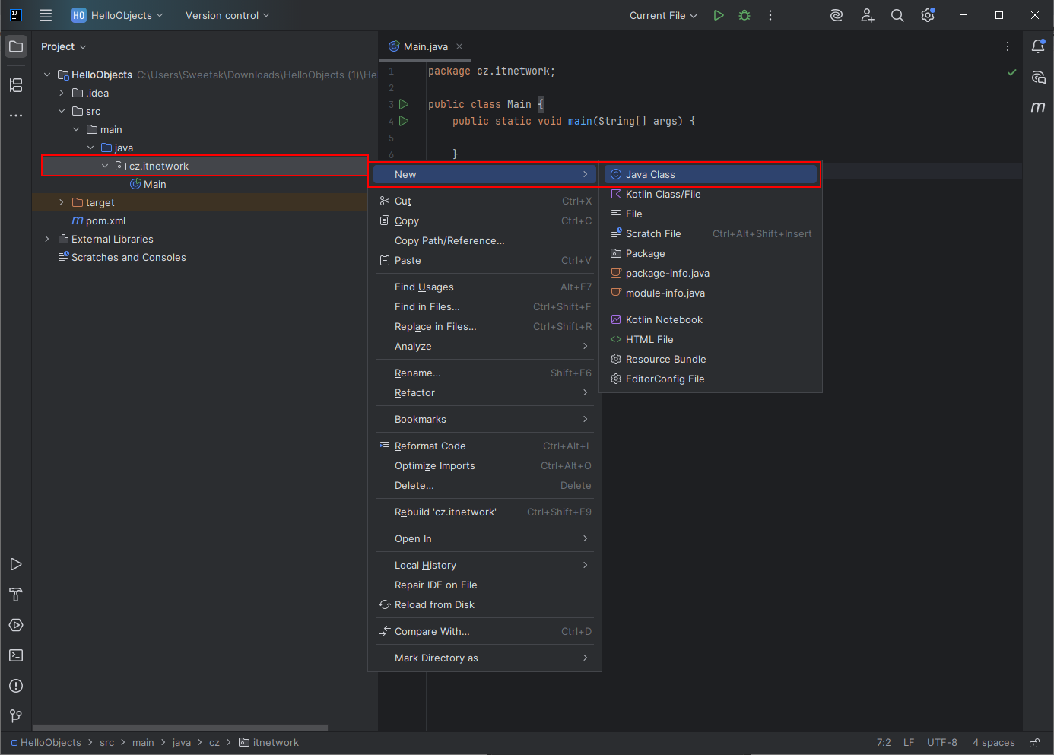The image size is (1054, 755).
Task: Choose Kotlin Class/File in the submenu
Action: 710,194
